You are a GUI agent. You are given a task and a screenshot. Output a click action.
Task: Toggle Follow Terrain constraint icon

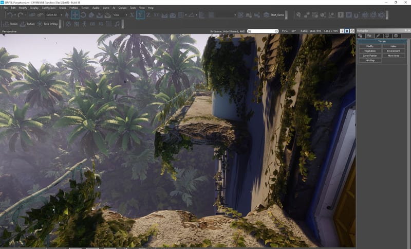[x=164, y=15]
